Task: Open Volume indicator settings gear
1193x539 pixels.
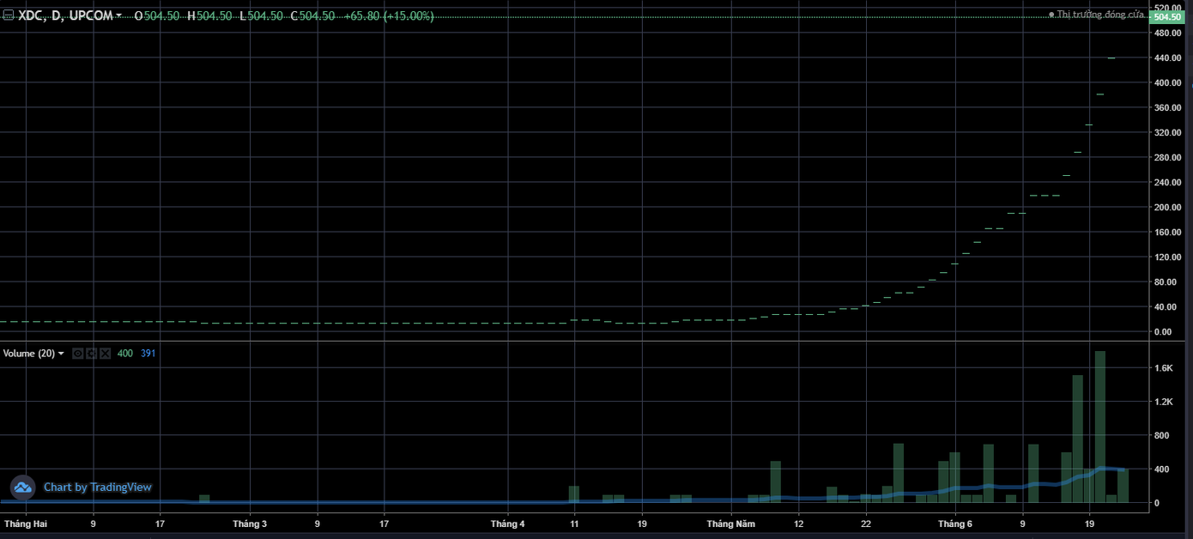Action: pos(91,354)
